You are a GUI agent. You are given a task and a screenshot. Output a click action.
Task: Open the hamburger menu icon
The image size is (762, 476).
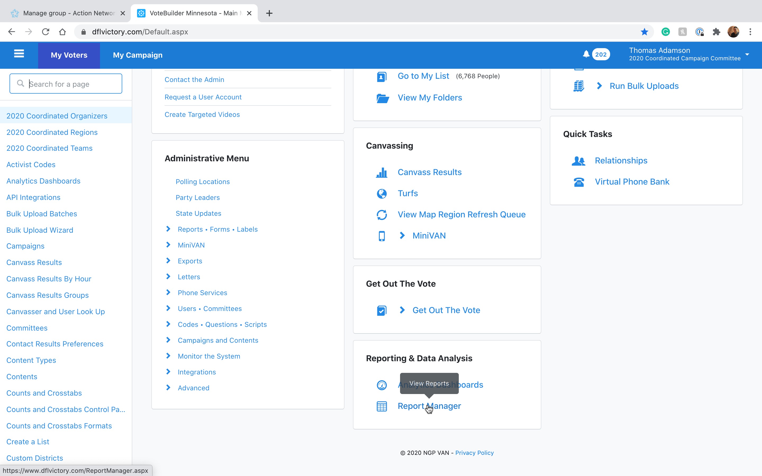click(x=19, y=54)
